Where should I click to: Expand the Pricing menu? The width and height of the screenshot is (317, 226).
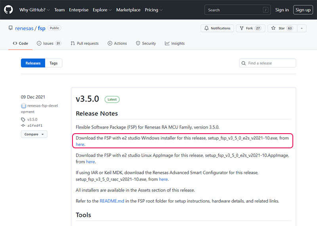click(153, 10)
